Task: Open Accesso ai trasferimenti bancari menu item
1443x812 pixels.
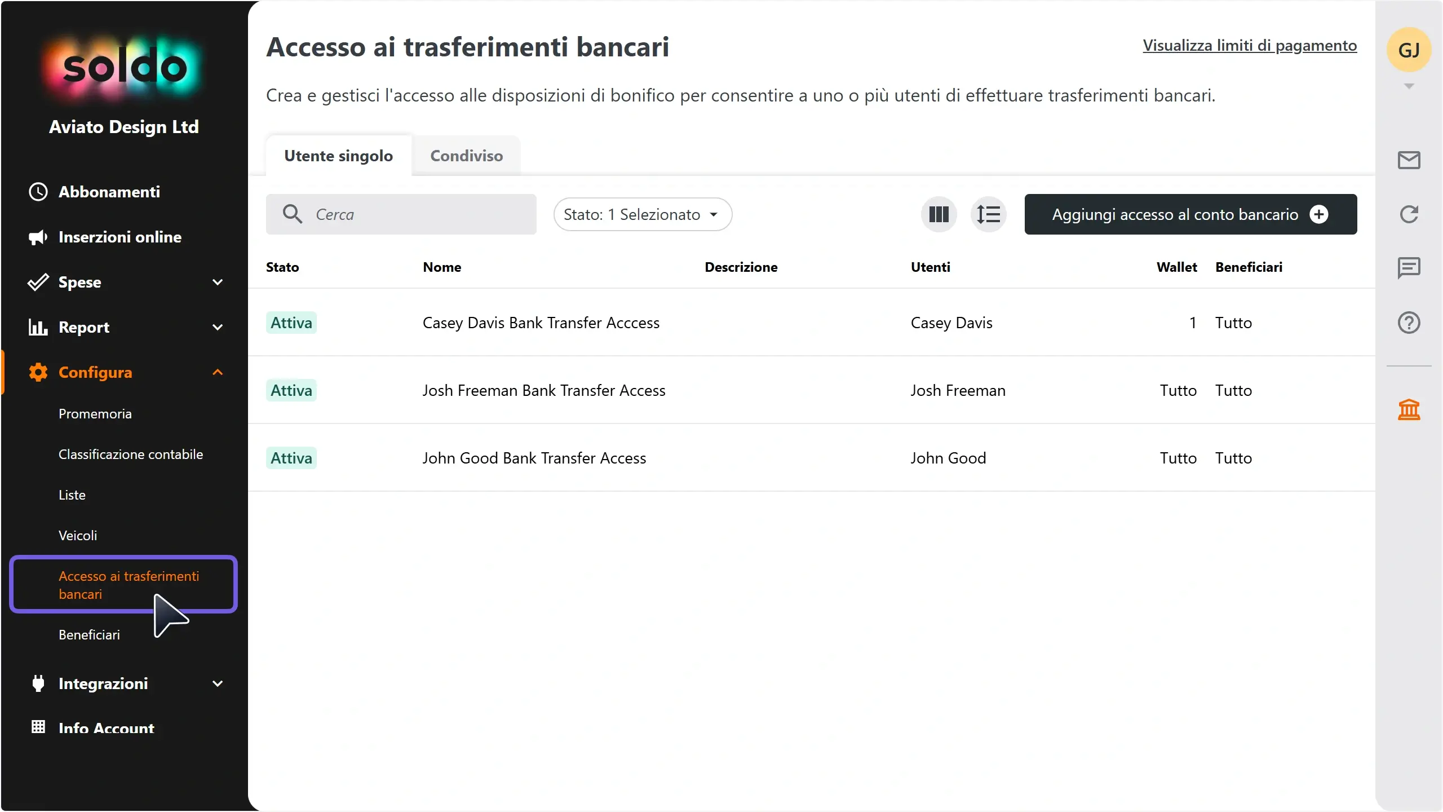Action: coord(123,585)
